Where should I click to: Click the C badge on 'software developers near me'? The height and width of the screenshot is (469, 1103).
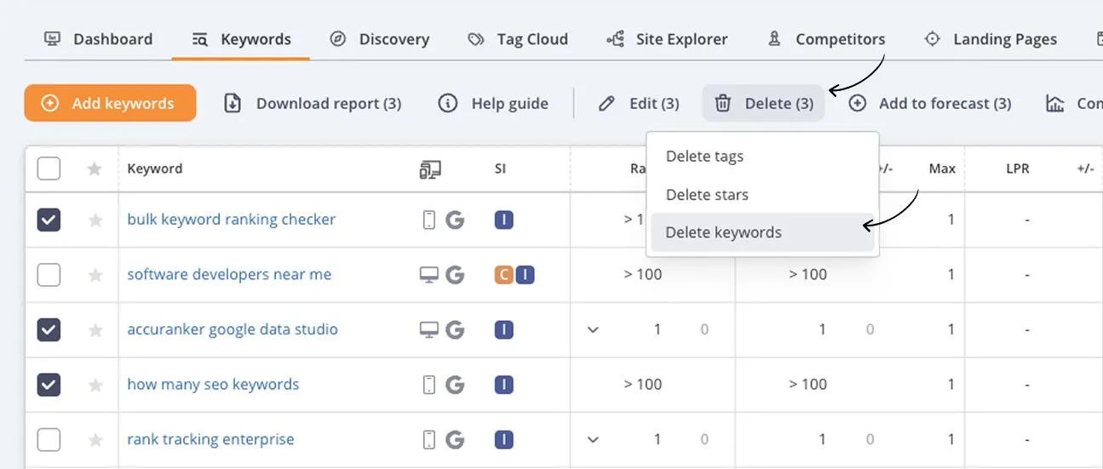pyautogui.click(x=503, y=275)
